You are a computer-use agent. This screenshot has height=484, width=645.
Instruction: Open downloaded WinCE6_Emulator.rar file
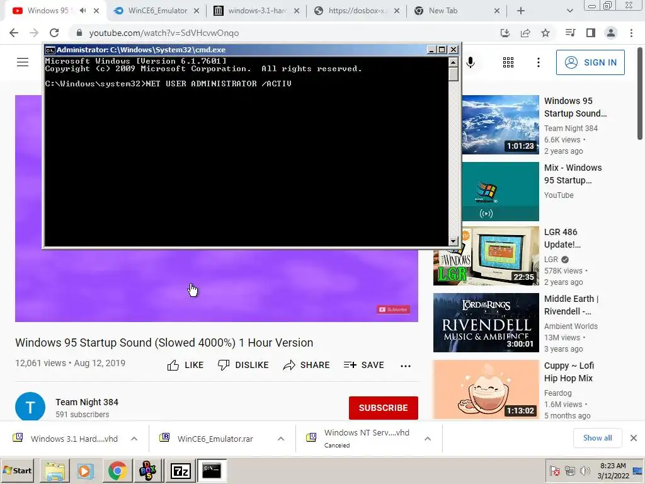[x=215, y=439]
